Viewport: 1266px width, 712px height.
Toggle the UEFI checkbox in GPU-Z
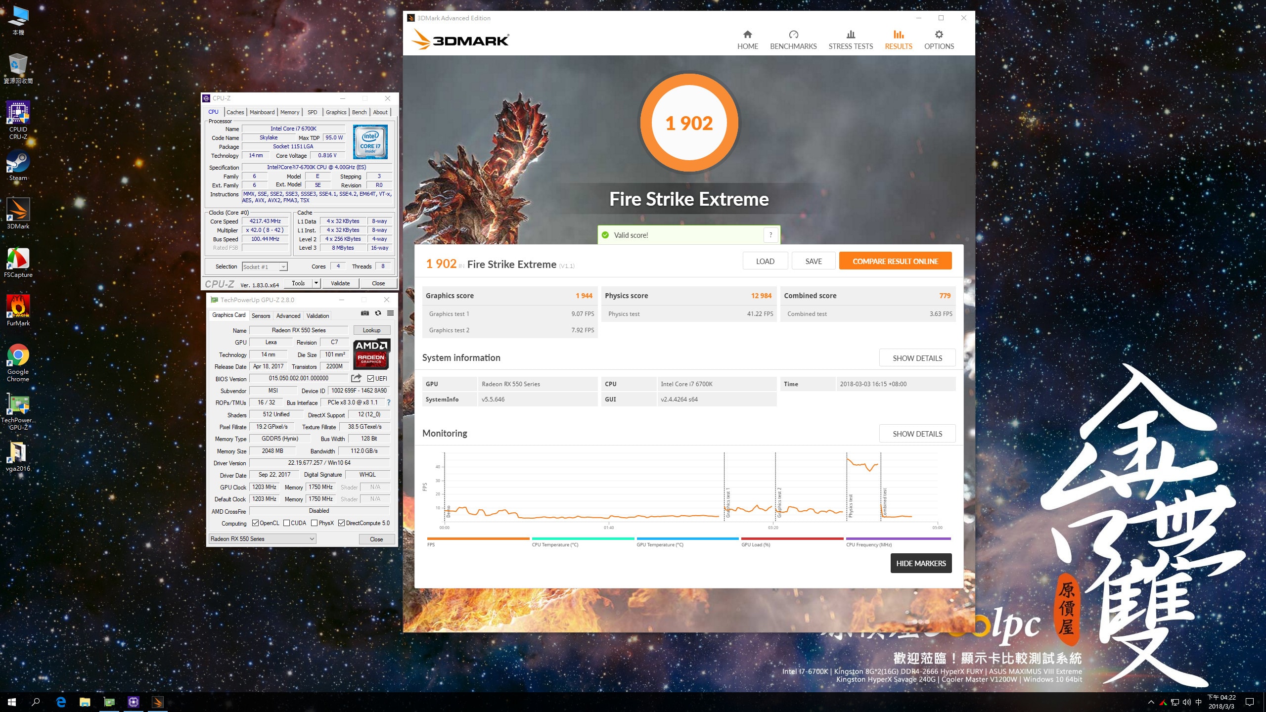click(370, 379)
